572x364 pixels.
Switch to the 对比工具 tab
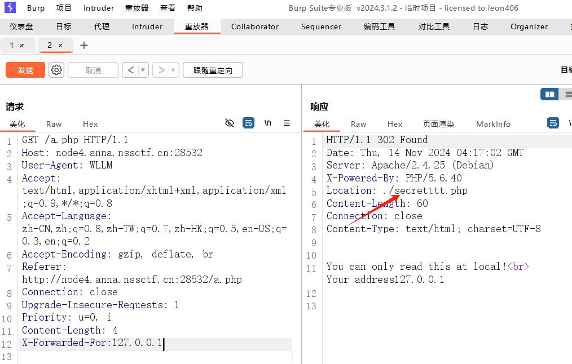point(434,26)
